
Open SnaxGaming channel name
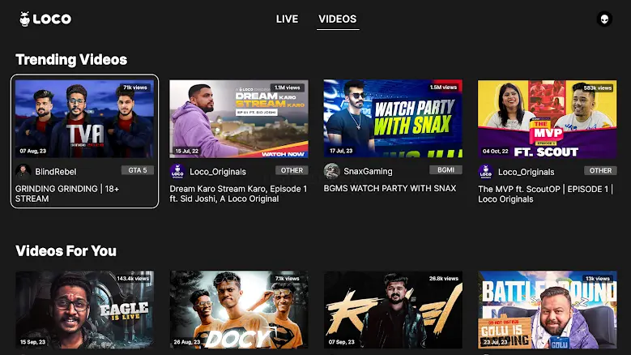pos(369,172)
